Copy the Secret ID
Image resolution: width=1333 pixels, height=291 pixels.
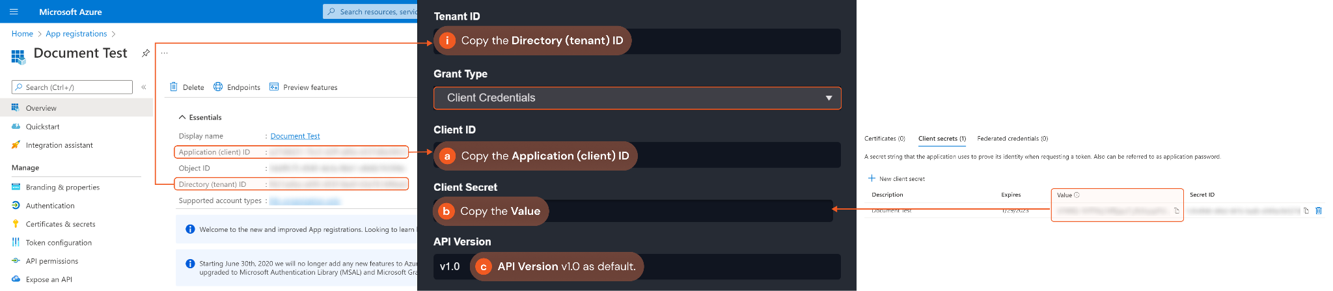(1306, 211)
